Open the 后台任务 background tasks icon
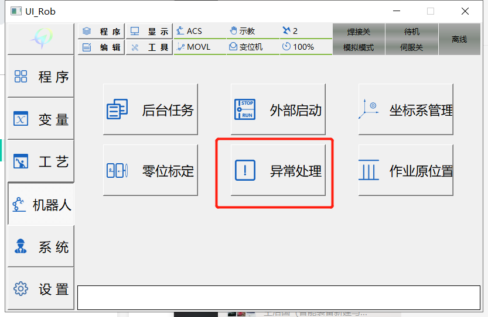Screen dimensions: 488x317 [x=117, y=109]
